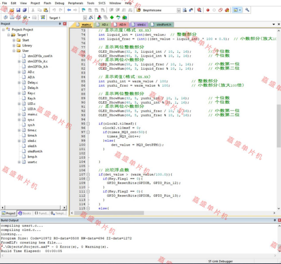281x264 pixels.
Task: Expand the Start folder in project tree
Action: (14, 40)
